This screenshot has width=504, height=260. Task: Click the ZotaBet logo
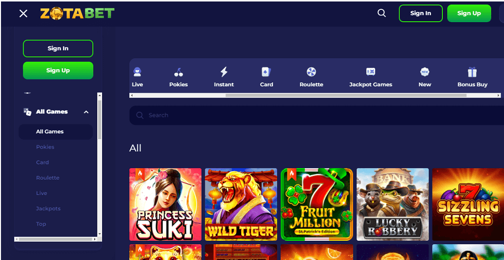[77, 13]
